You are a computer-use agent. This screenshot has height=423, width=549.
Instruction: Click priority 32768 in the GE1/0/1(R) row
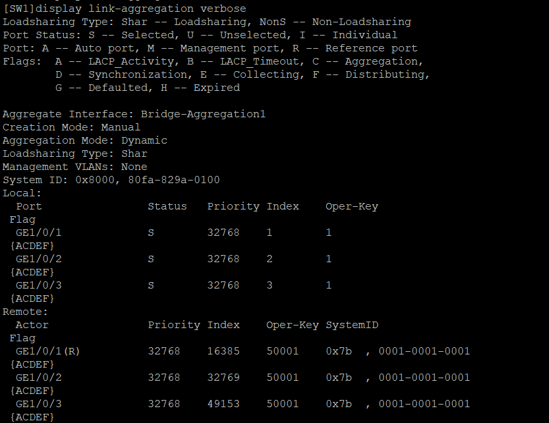tap(164, 351)
